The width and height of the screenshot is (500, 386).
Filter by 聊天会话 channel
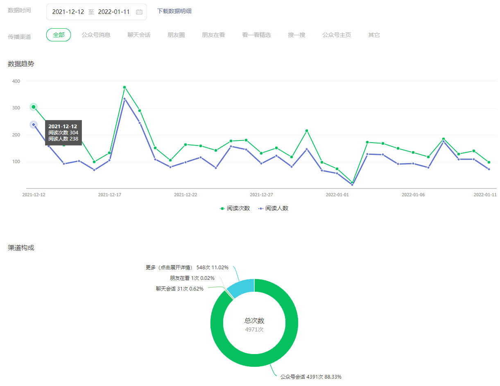139,35
